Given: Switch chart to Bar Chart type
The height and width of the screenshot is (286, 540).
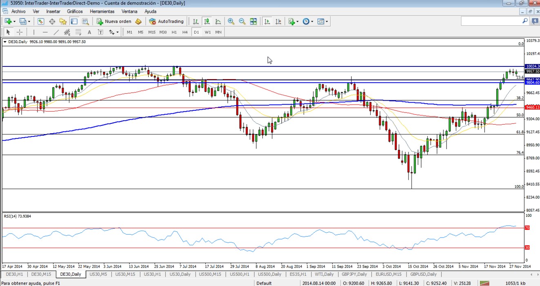Looking at the screenshot, I should pos(196,21).
